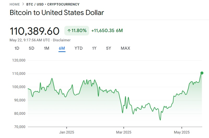Select the 5D time range tab

(x=32, y=48)
